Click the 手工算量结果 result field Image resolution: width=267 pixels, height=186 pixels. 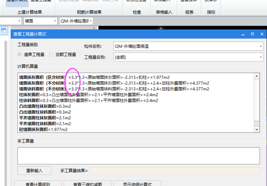pyautogui.click(x=175, y=171)
